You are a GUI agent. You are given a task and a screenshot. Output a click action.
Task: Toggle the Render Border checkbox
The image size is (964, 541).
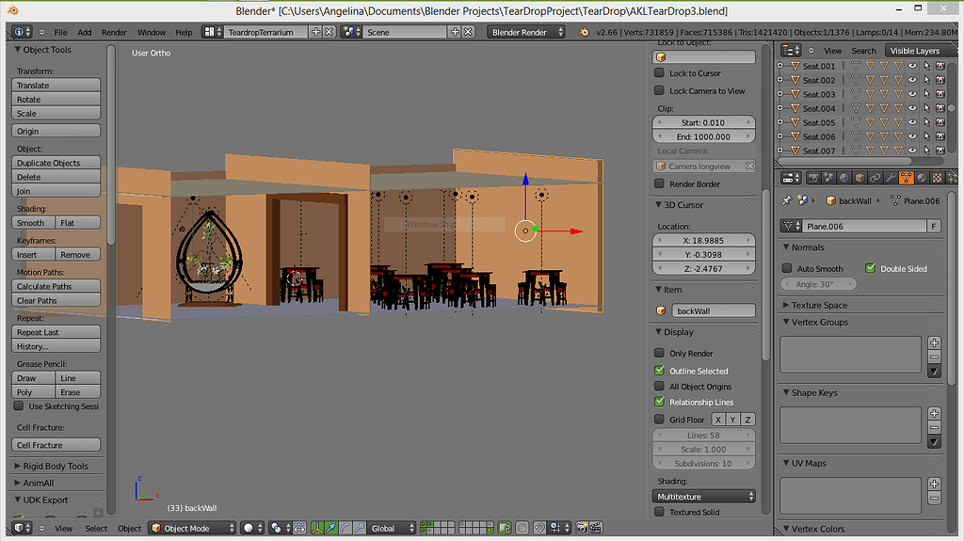(659, 183)
